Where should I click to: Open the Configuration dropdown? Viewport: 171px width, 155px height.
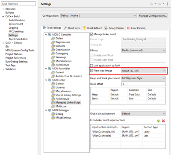tap(98, 15)
